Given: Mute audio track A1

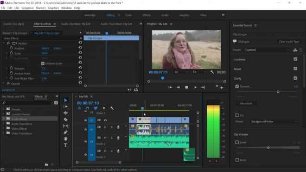Looking at the screenshot, I should 105,127.
